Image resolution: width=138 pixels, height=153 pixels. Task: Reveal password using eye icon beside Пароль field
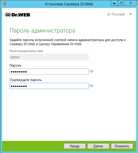click(x=91, y=71)
